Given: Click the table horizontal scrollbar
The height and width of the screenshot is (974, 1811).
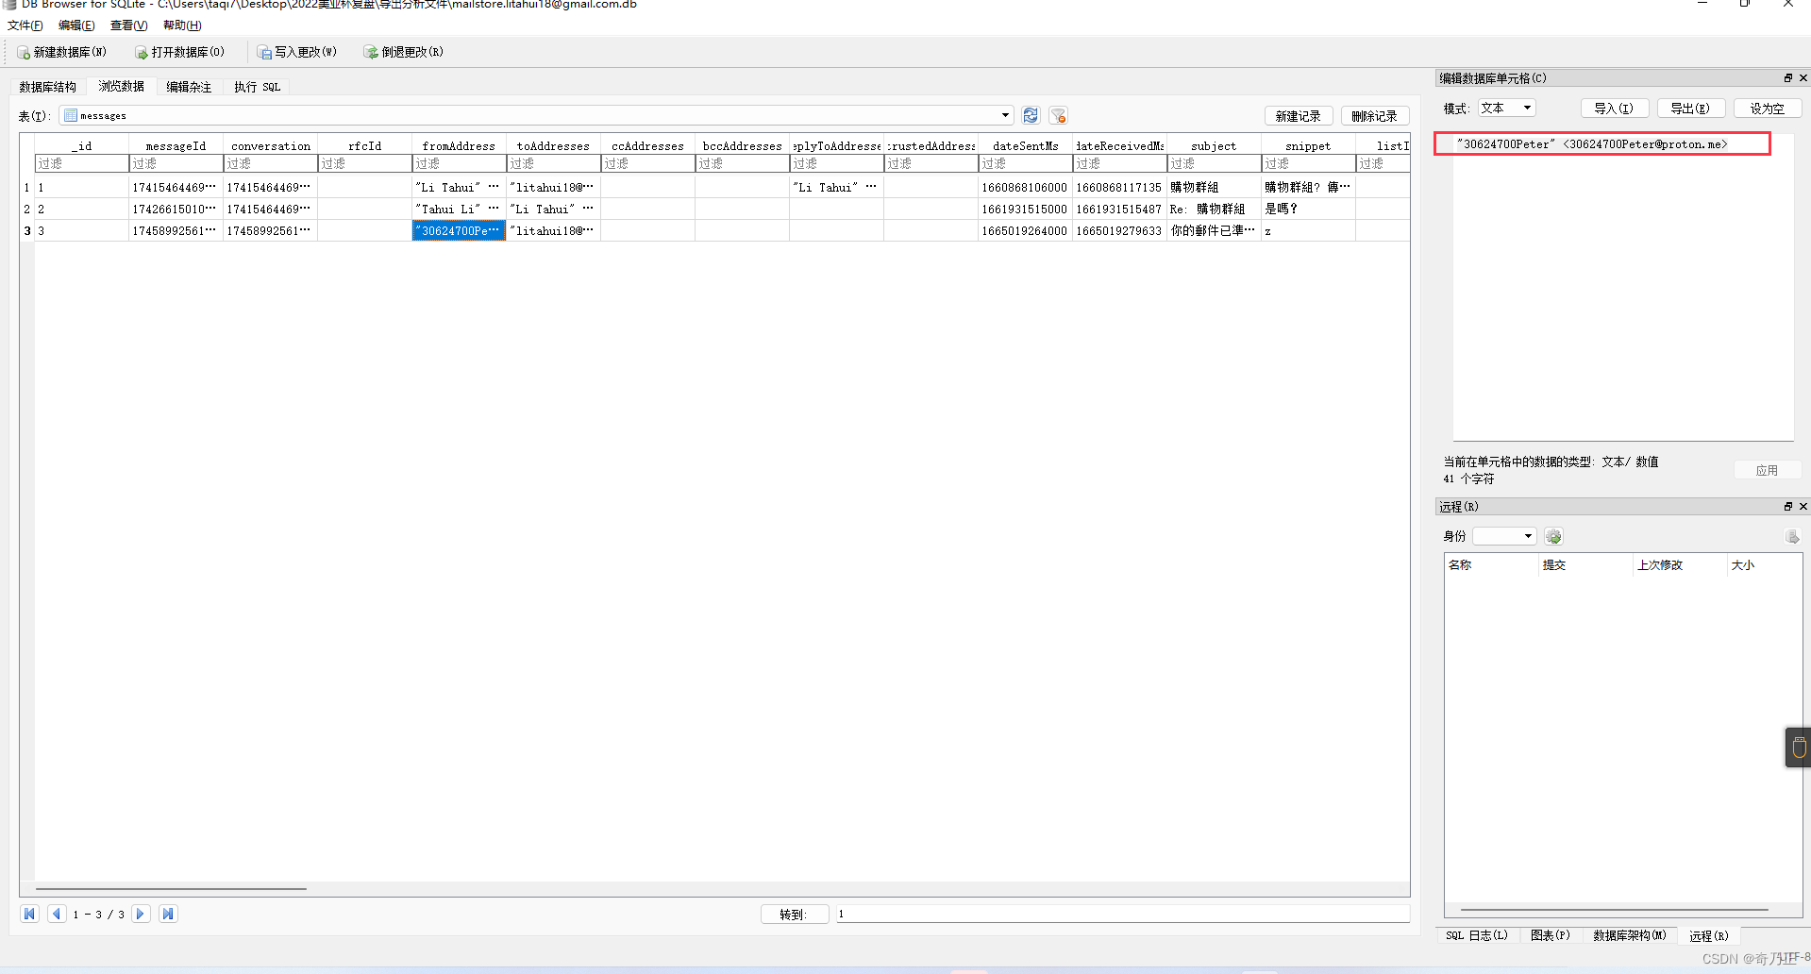Looking at the screenshot, I should [x=171, y=888].
